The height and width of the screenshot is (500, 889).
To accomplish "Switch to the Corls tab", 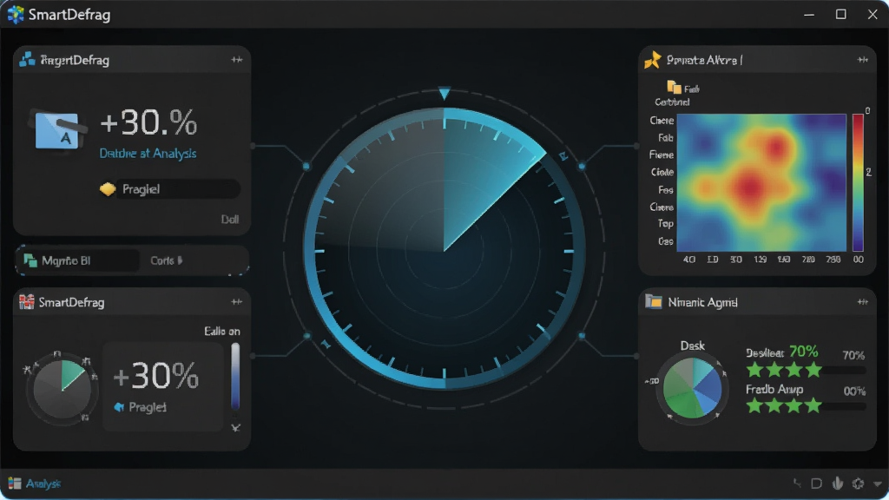I will pos(166,260).
